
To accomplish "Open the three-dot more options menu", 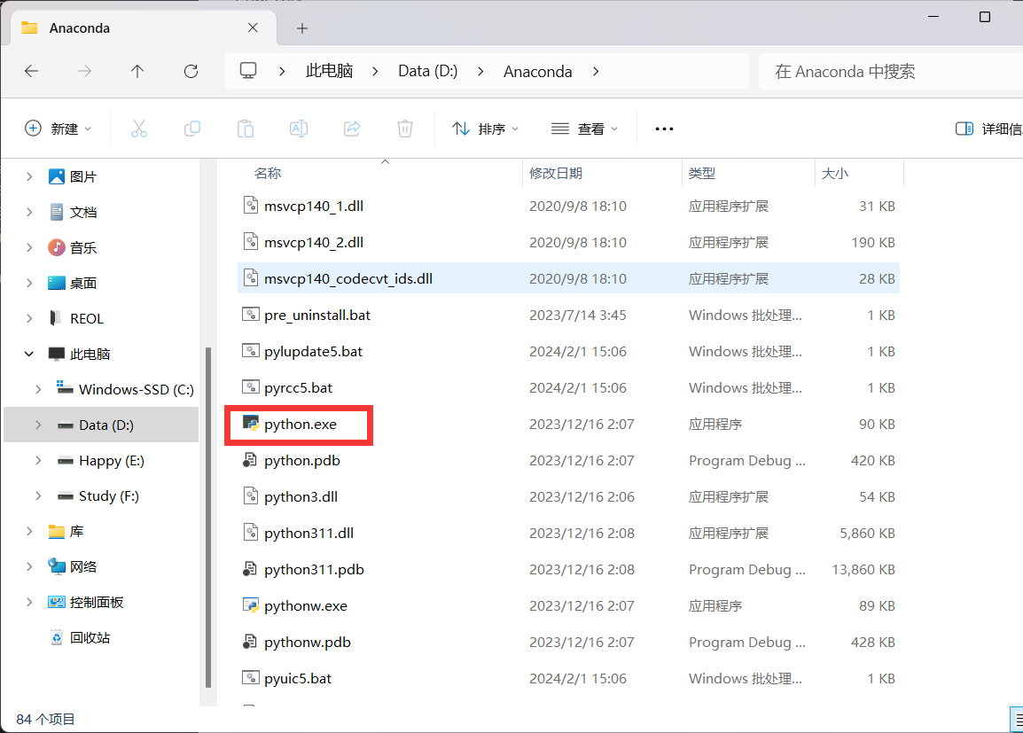I will pyautogui.click(x=664, y=129).
